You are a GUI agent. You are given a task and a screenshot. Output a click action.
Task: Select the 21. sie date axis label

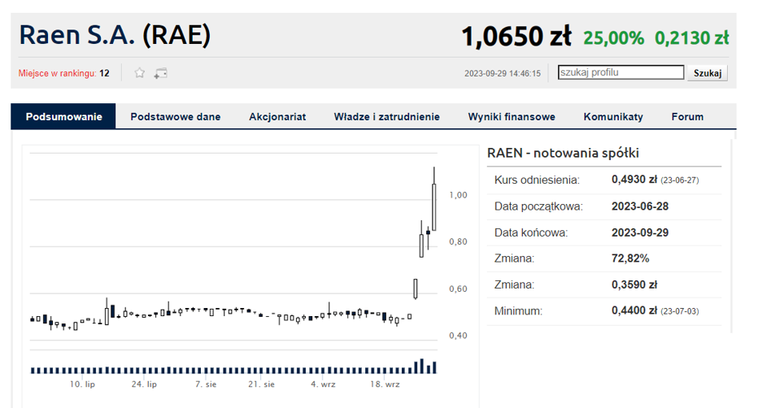tap(261, 384)
